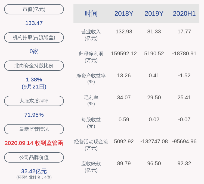
Task: Select the 1.38% northbound holding value
Action: [x=34, y=80]
